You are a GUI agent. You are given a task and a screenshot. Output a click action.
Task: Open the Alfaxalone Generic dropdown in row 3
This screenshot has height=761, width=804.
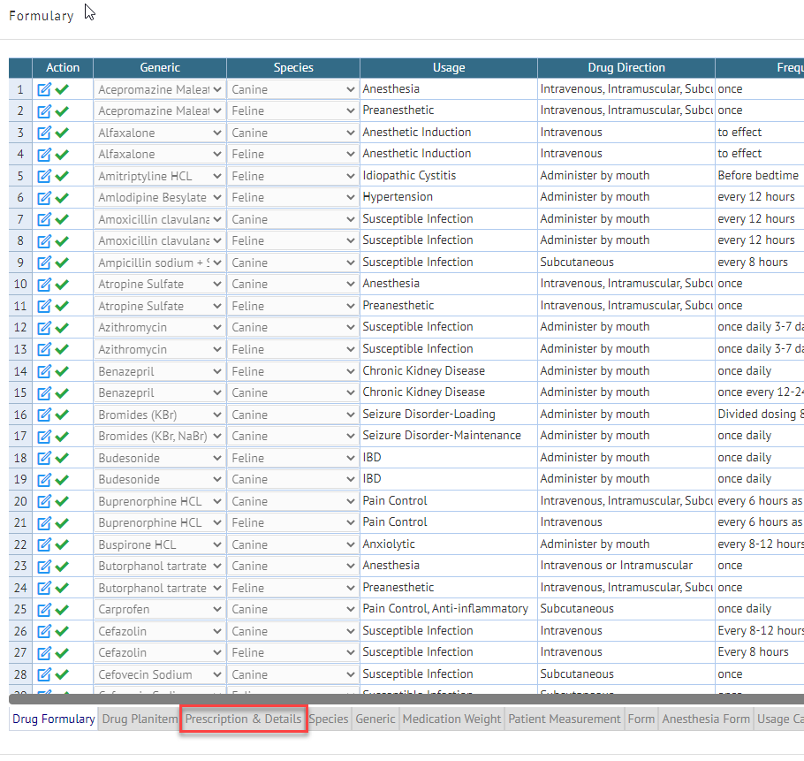(x=159, y=133)
